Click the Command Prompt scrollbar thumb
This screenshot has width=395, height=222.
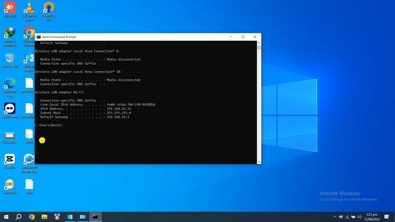click(x=259, y=47)
